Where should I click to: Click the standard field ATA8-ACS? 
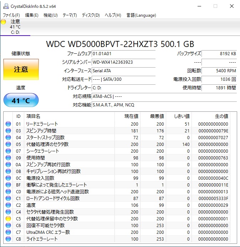pos(164,96)
